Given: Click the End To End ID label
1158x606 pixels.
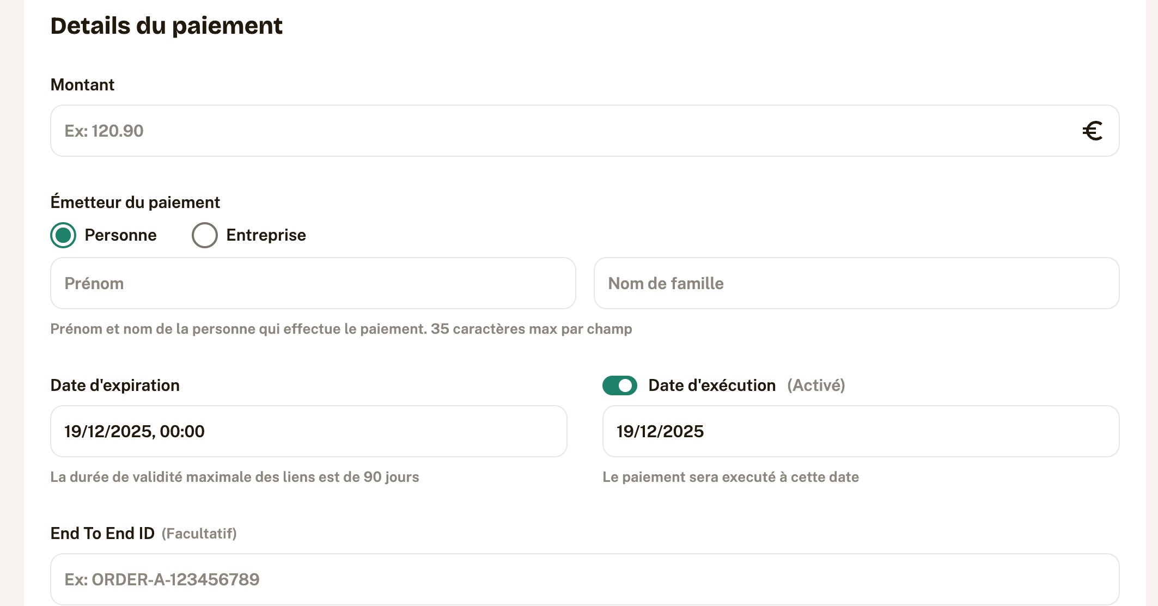Looking at the screenshot, I should point(102,534).
